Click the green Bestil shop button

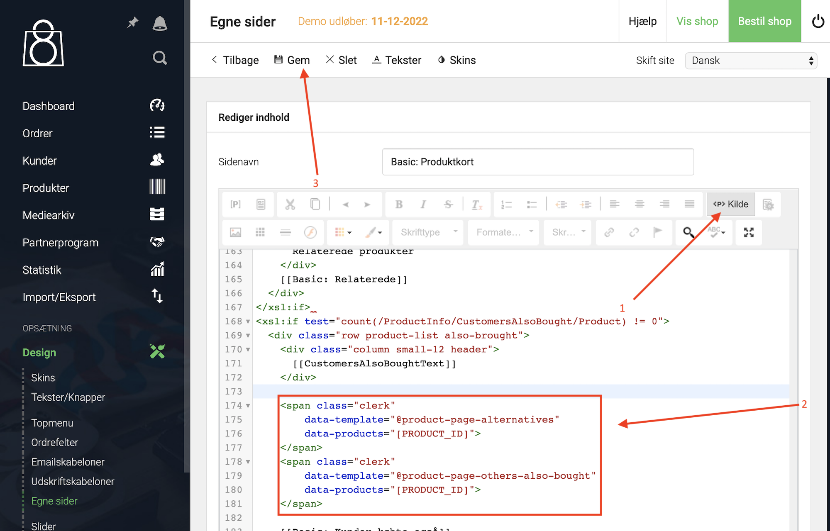coord(764,21)
